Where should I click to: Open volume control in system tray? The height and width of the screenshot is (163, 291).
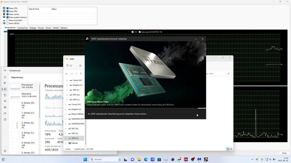[x=270, y=159]
